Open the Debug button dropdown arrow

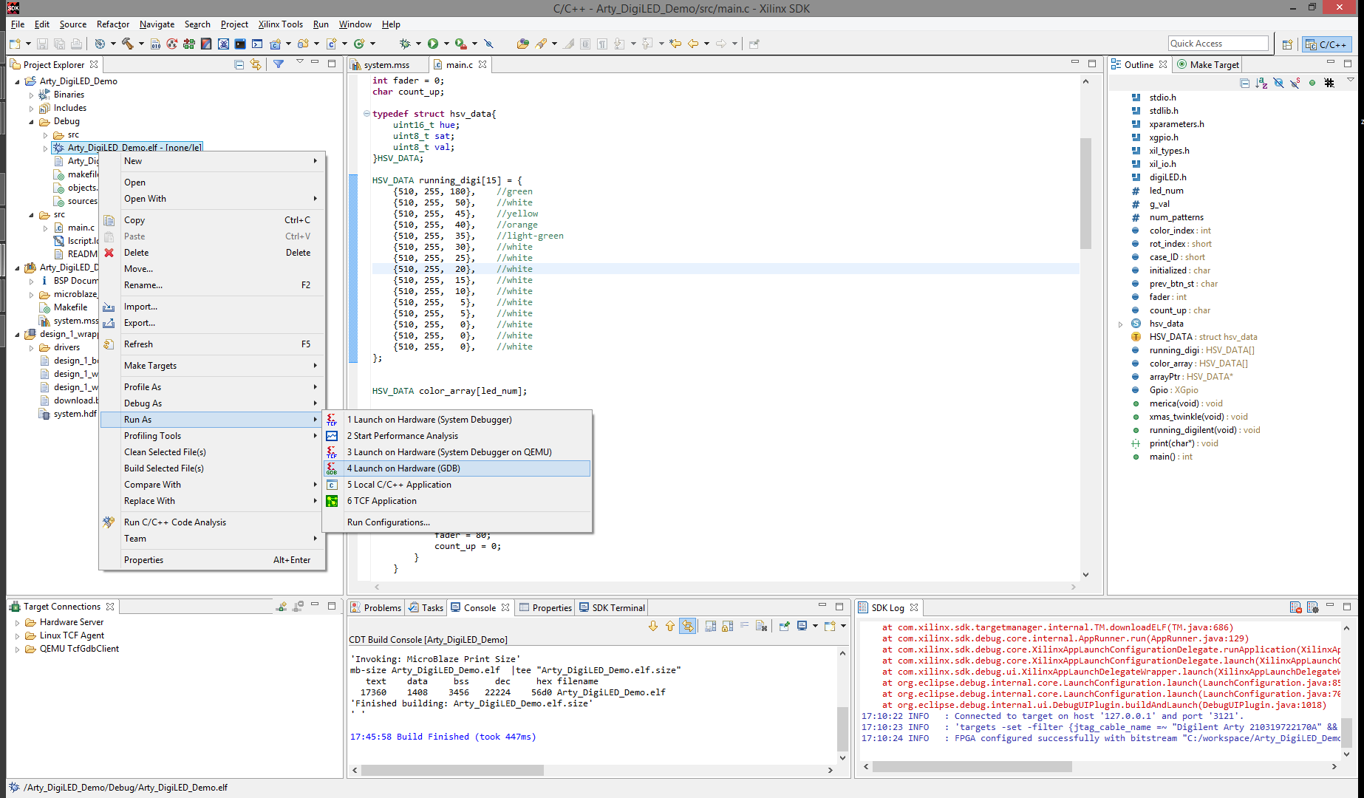[418, 44]
